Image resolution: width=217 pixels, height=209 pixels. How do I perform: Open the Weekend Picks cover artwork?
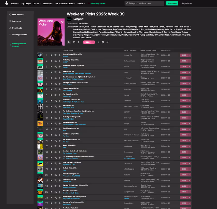pos(51,32)
